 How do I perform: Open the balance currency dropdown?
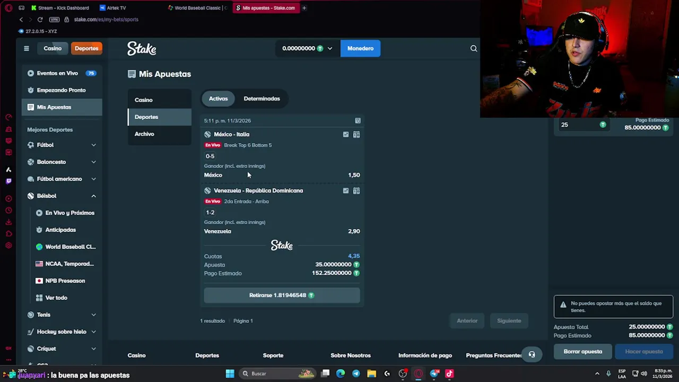329,48
